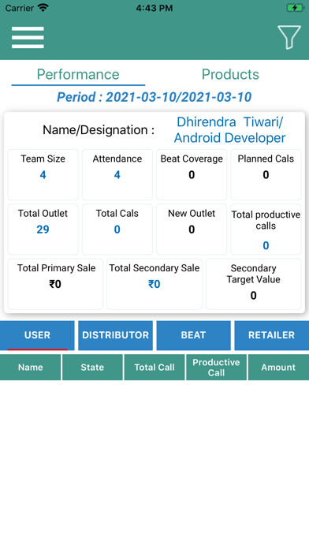Click the Productive Call column header
The height and width of the screenshot is (549, 309).
pyautogui.click(x=216, y=368)
